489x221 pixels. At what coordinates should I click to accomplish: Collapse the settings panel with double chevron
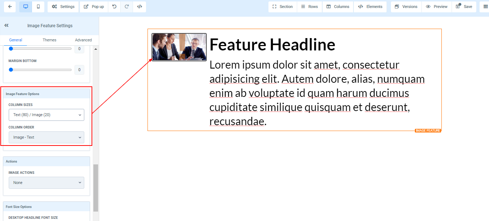click(x=7, y=25)
